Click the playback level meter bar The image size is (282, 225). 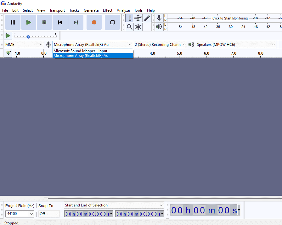point(224,27)
